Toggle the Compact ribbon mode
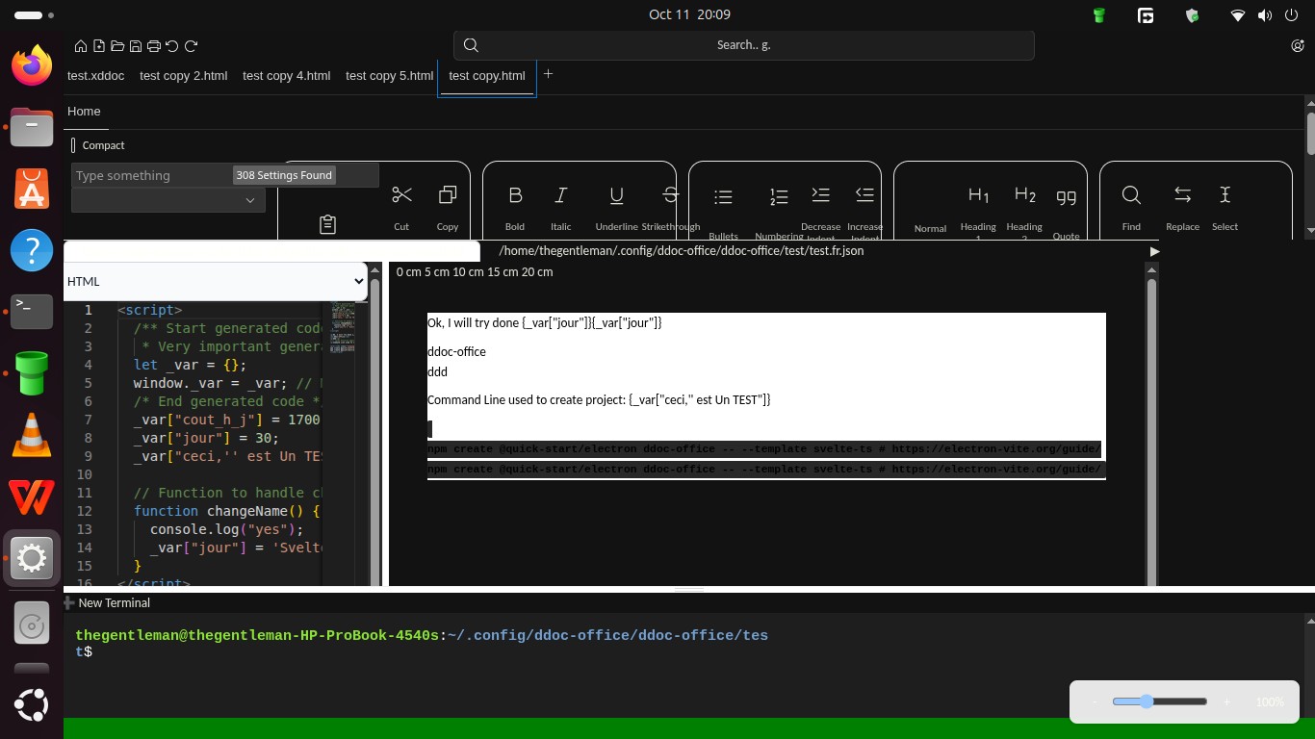 [74, 145]
